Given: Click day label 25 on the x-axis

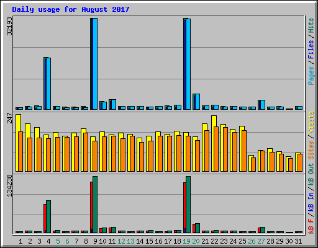Looking at the screenshot, I should point(242,241).
